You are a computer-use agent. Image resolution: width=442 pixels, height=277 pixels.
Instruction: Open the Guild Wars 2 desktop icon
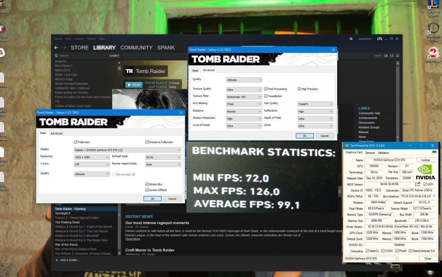433,55
